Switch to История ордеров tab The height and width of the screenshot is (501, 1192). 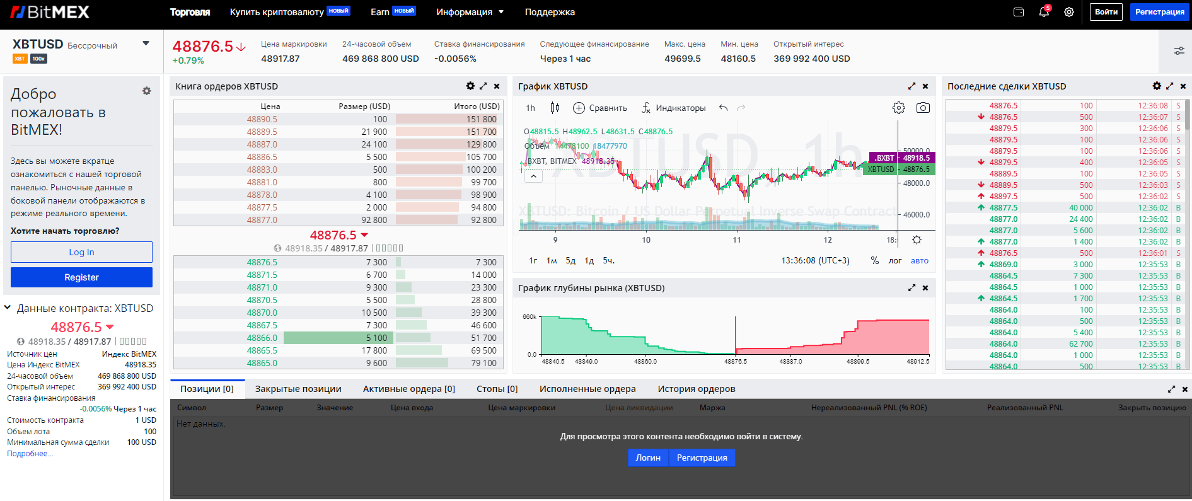pos(697,389)
